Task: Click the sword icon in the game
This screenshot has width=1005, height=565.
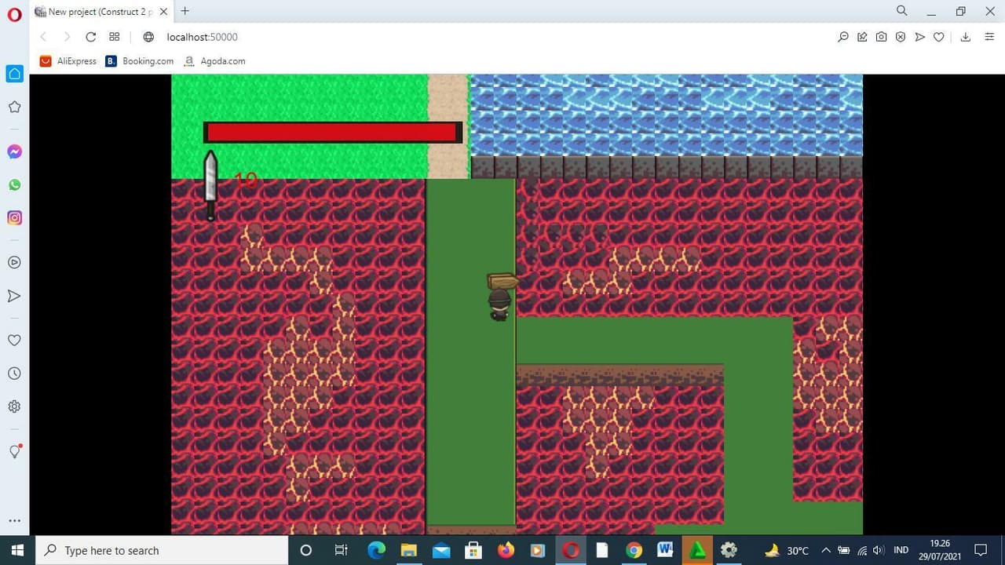Action: 210,185
